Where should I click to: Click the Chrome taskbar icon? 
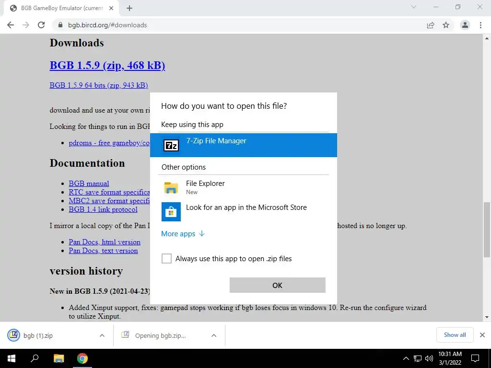click(x=82, y=358)
